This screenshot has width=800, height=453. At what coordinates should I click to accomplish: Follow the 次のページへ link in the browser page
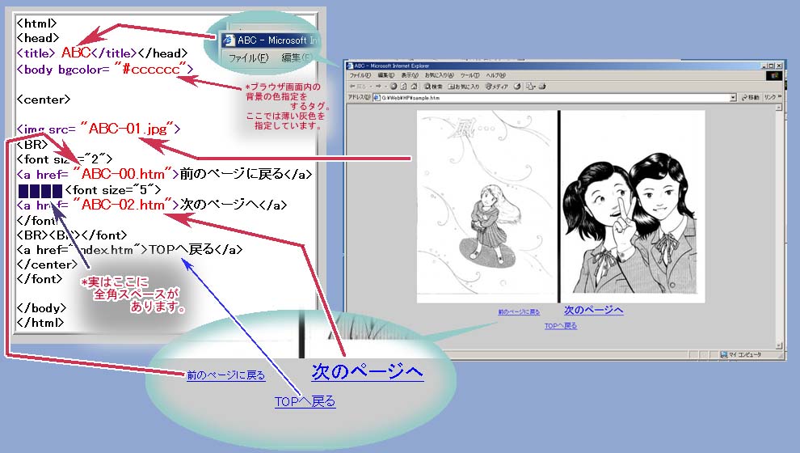(593, 310)
